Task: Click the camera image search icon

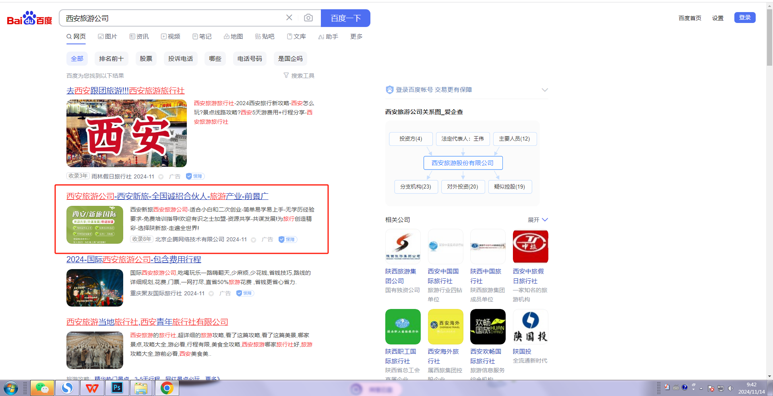Action: coord(308,18)
